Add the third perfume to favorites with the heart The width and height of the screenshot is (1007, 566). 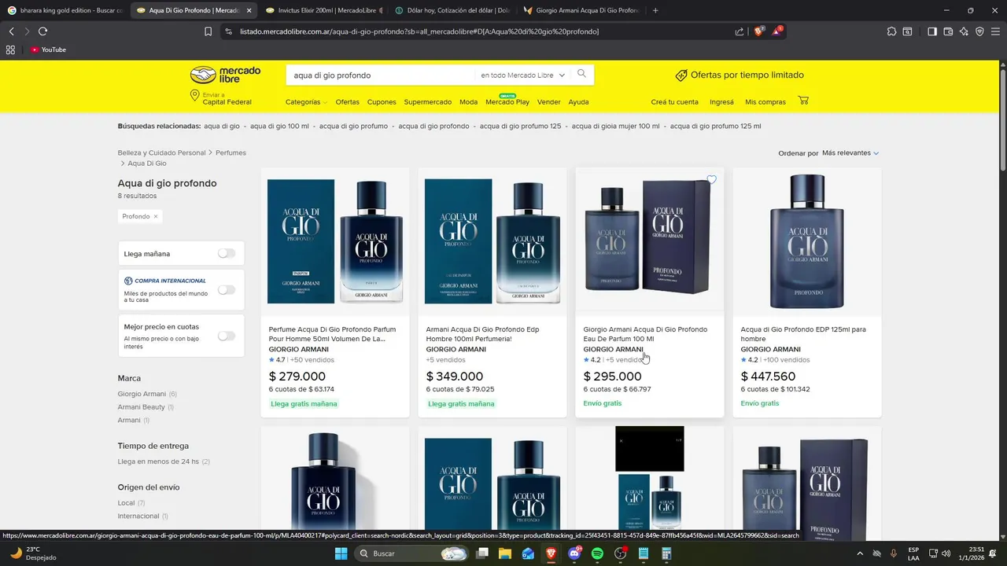[x=711, y=180]
